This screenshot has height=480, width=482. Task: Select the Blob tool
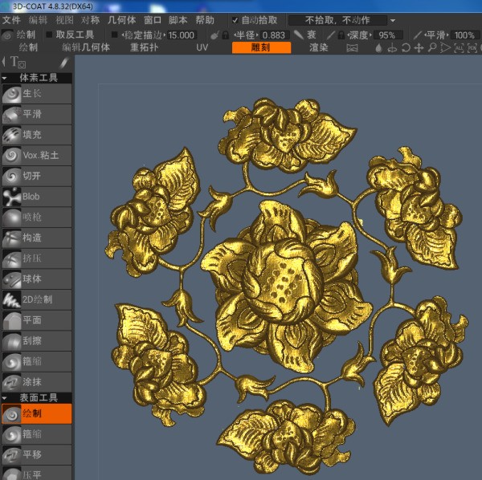[36, 197]
